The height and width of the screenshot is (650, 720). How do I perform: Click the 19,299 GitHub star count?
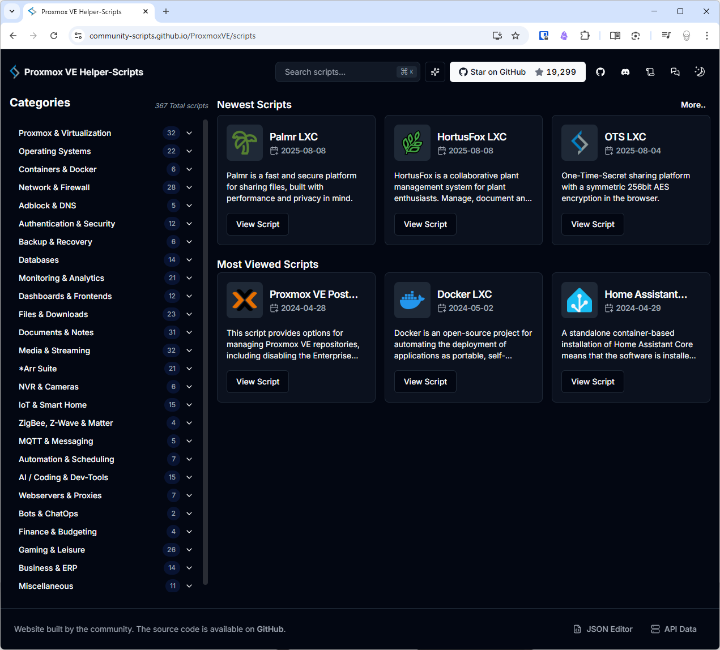(x=561, y=72)
